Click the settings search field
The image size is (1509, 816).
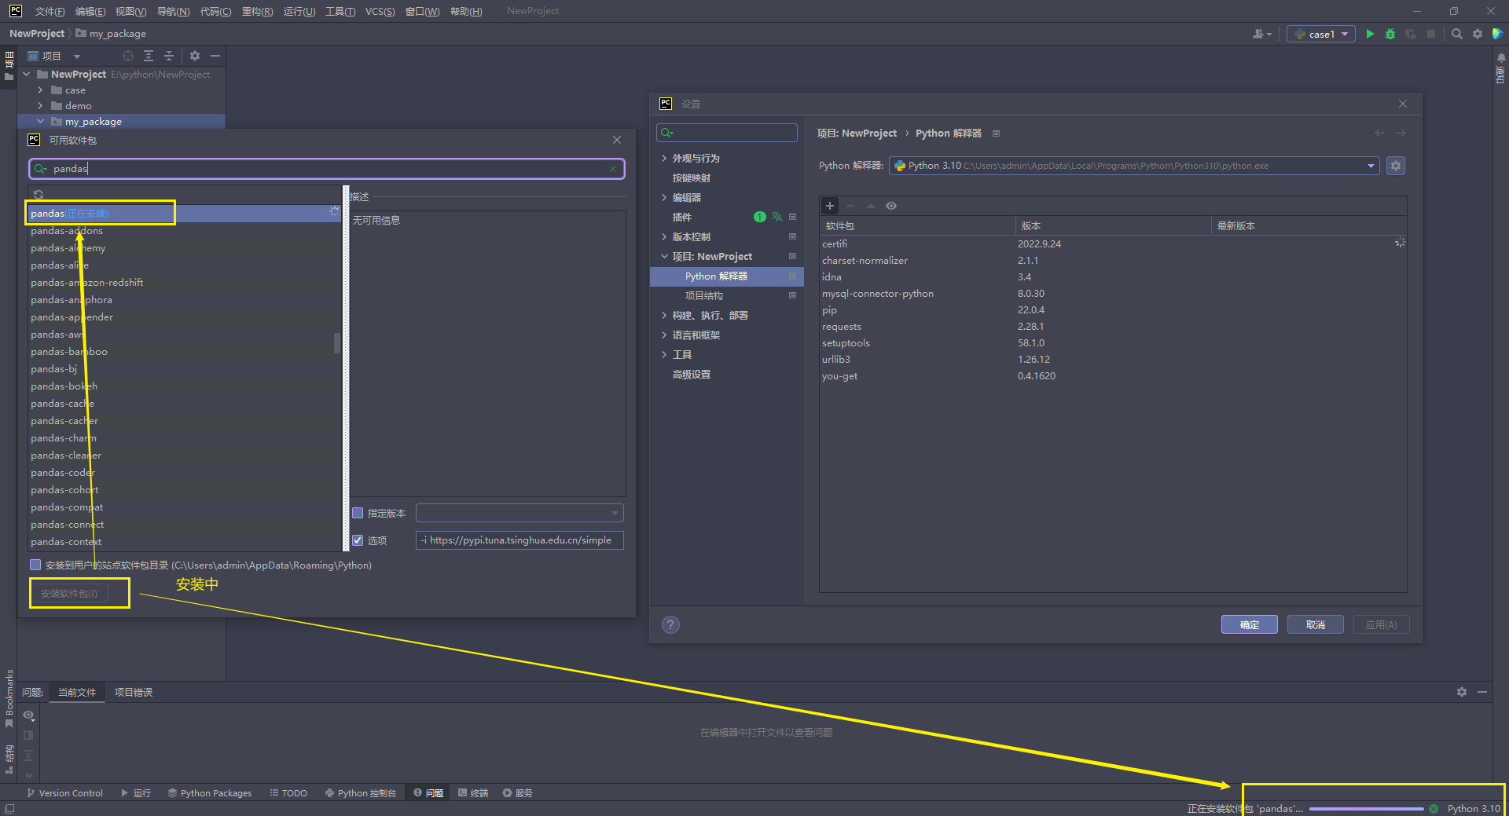pyautogui.click(x=727, y=133)
